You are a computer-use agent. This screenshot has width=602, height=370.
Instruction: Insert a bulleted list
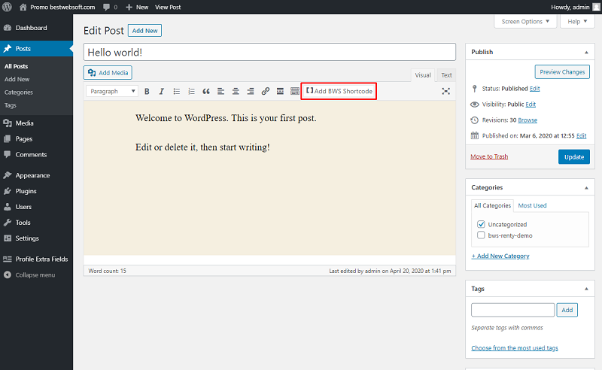(177, 91)
